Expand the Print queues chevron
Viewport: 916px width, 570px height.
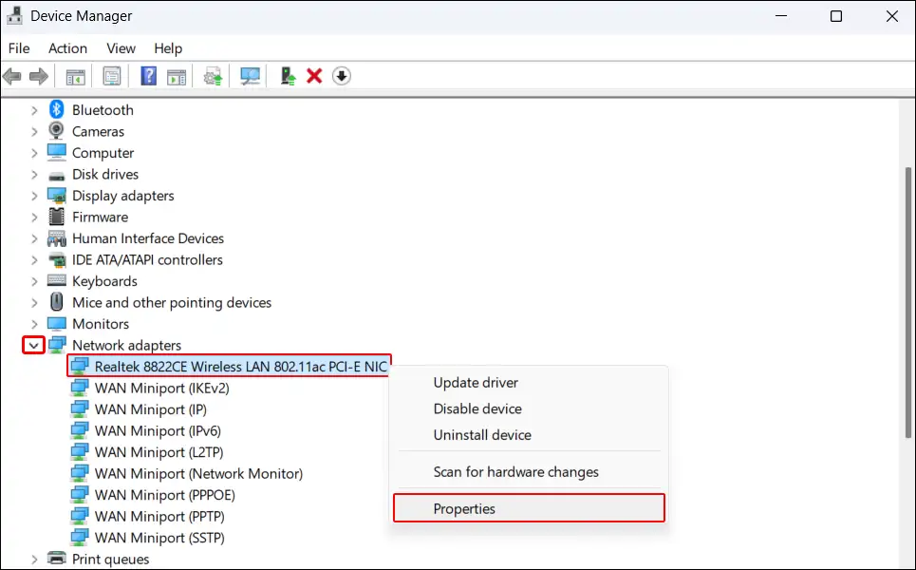pos(34,559)
